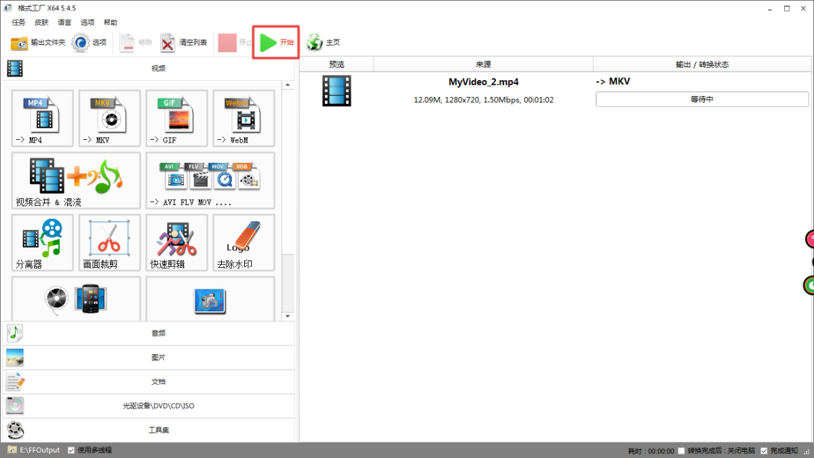This screenshot has height=458, width=814.
Task: Expand the 工具集 toolset category
Action: click(149, 430)
